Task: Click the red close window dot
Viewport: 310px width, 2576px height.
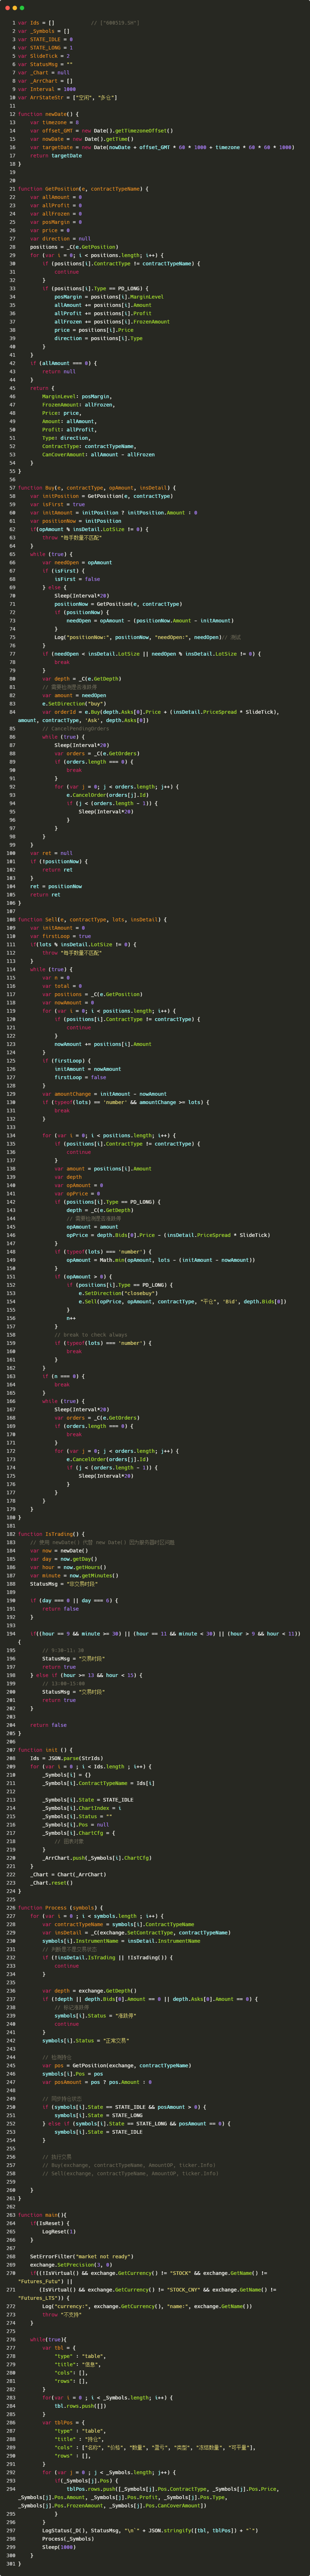Action: tap(8, 8)
